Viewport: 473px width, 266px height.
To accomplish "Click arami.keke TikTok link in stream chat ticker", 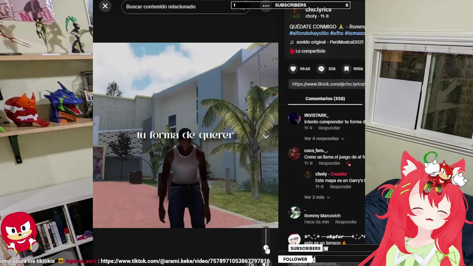I will pos(185,261).
